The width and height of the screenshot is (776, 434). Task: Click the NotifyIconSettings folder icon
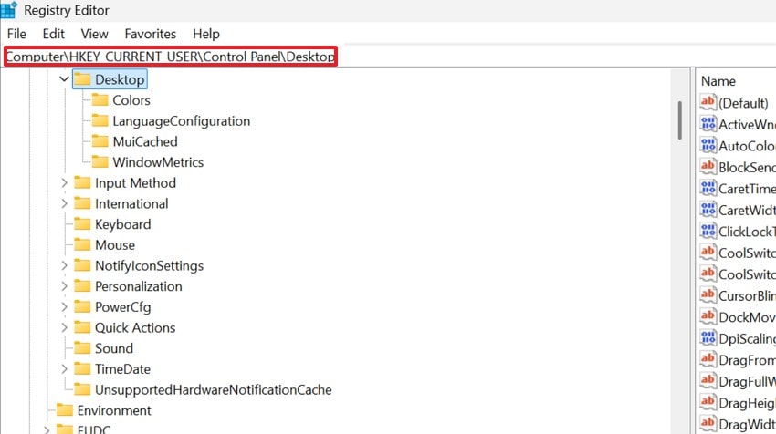83,265
